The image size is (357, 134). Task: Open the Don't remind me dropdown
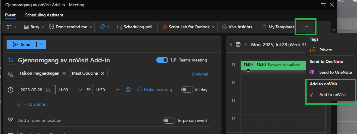[x=91, y=27]
